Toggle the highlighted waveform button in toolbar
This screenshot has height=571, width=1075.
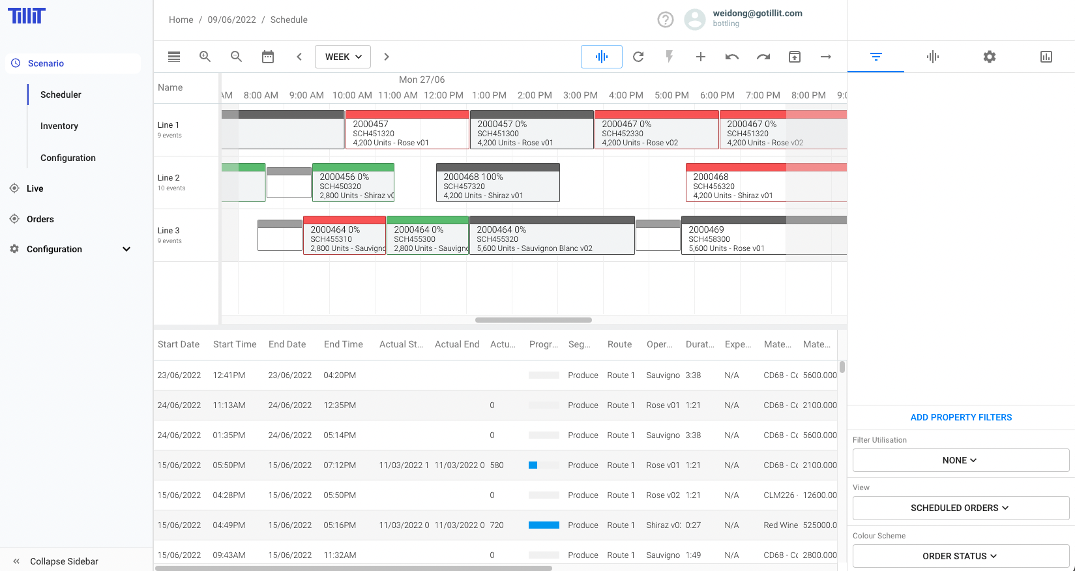coord(601,57)
